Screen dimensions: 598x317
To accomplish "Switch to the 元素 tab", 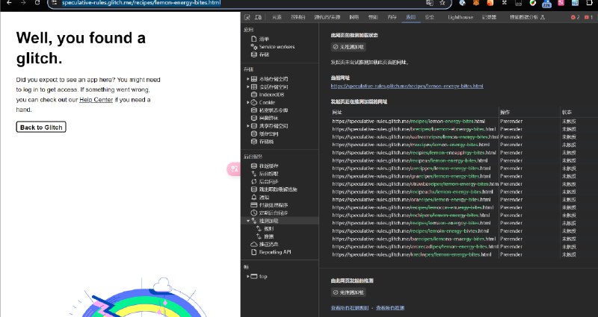I will coord(277,17).
